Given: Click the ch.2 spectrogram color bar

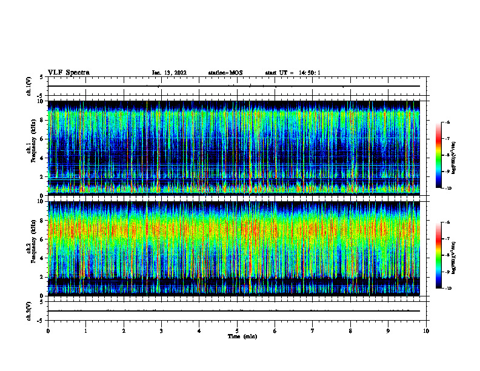Looking at the screenshot, I should (x=439, y=255).
